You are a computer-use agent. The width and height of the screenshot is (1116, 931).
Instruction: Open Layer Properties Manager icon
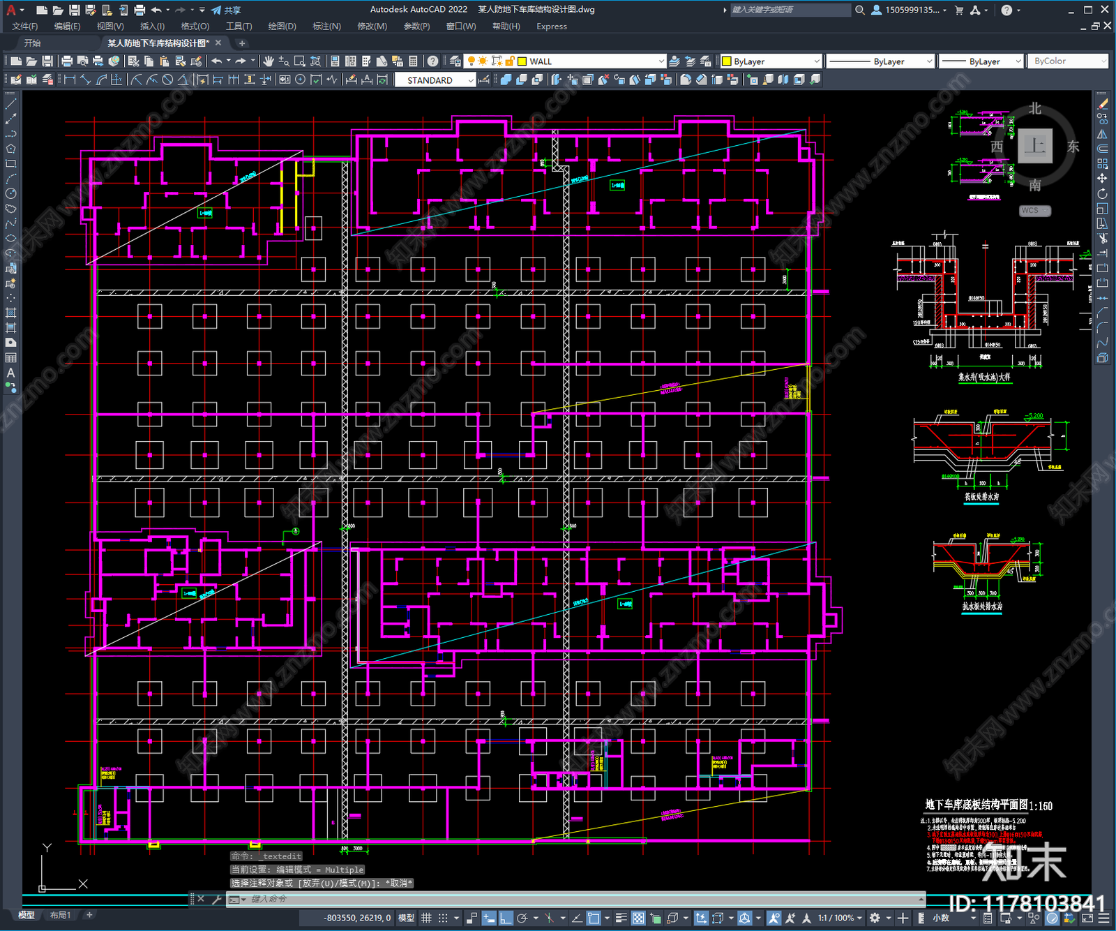(455, 61)
